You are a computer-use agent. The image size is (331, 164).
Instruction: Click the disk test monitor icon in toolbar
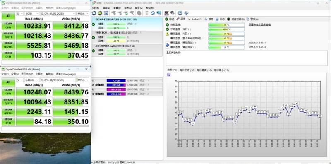pyautogui.click(x=106, y=13)
